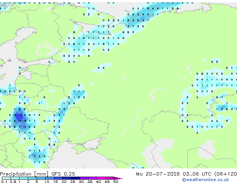Open the weatheronline.co.uk link
The image size is (237, 183).
coord(206,180)
